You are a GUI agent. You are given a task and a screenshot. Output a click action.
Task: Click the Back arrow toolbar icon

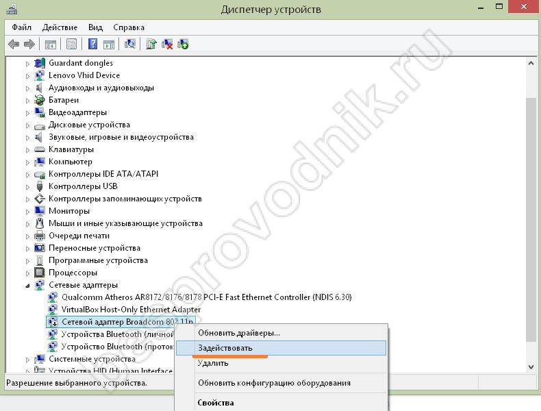click(x=14, y=44)
